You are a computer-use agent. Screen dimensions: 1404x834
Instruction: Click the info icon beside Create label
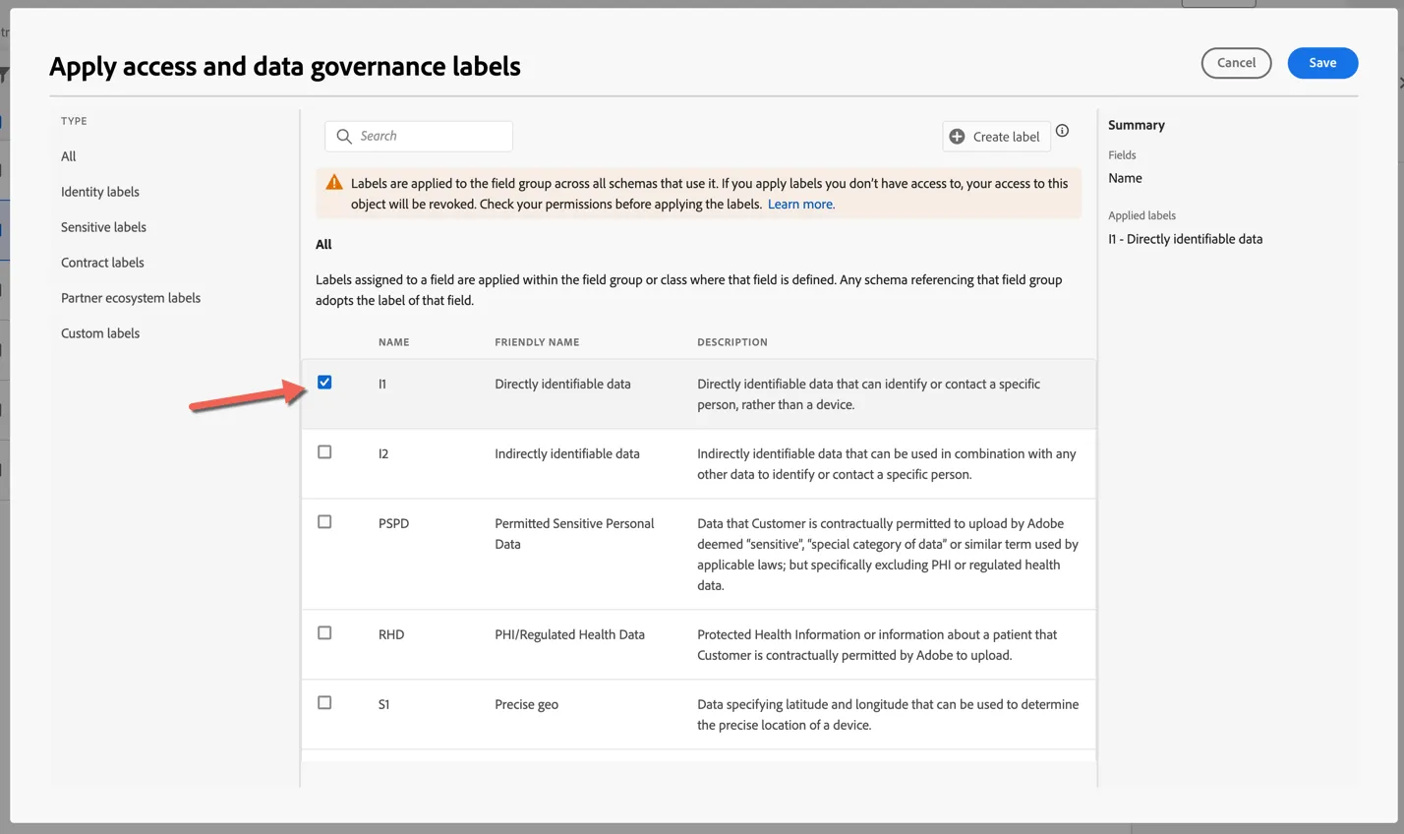click(1062, 131)
